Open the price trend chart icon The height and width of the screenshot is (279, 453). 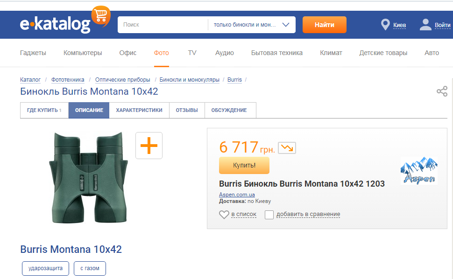[x=287, y=148]
